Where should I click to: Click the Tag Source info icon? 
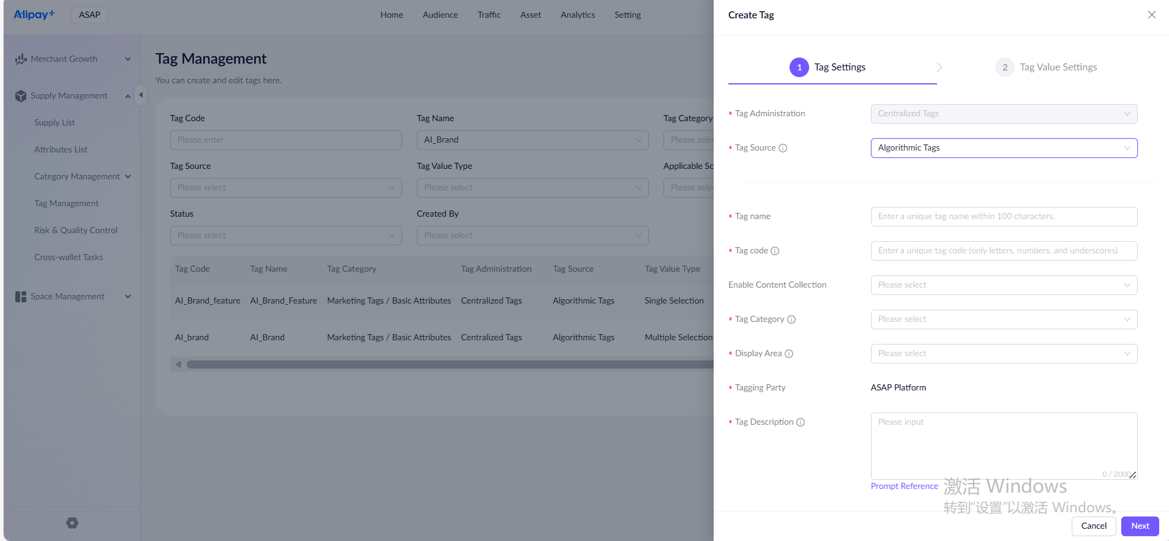point(783,148)
